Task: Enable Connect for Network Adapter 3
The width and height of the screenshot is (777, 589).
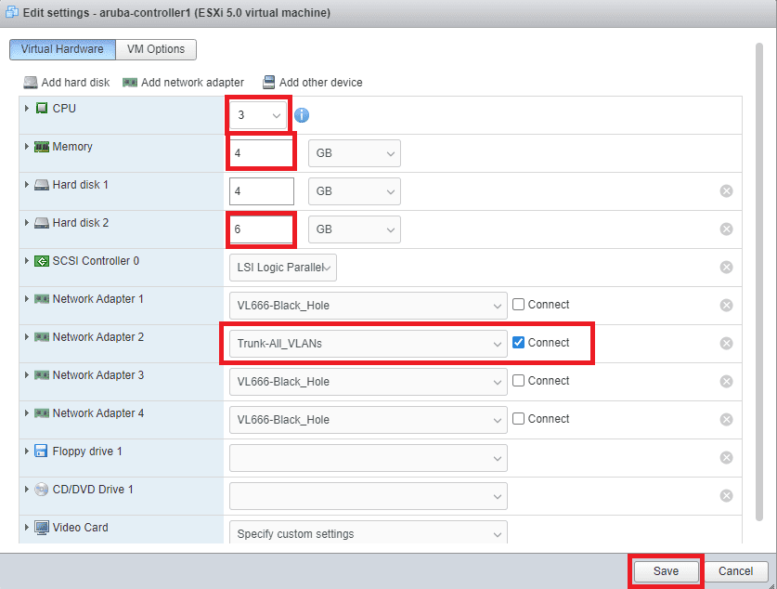Action: pos(518,381)
